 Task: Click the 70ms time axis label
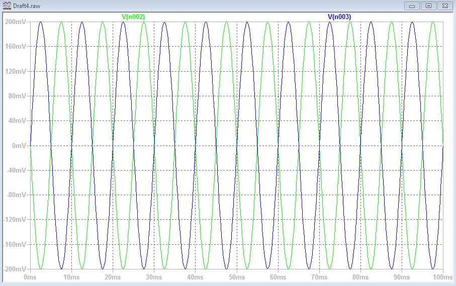(319, 277)
